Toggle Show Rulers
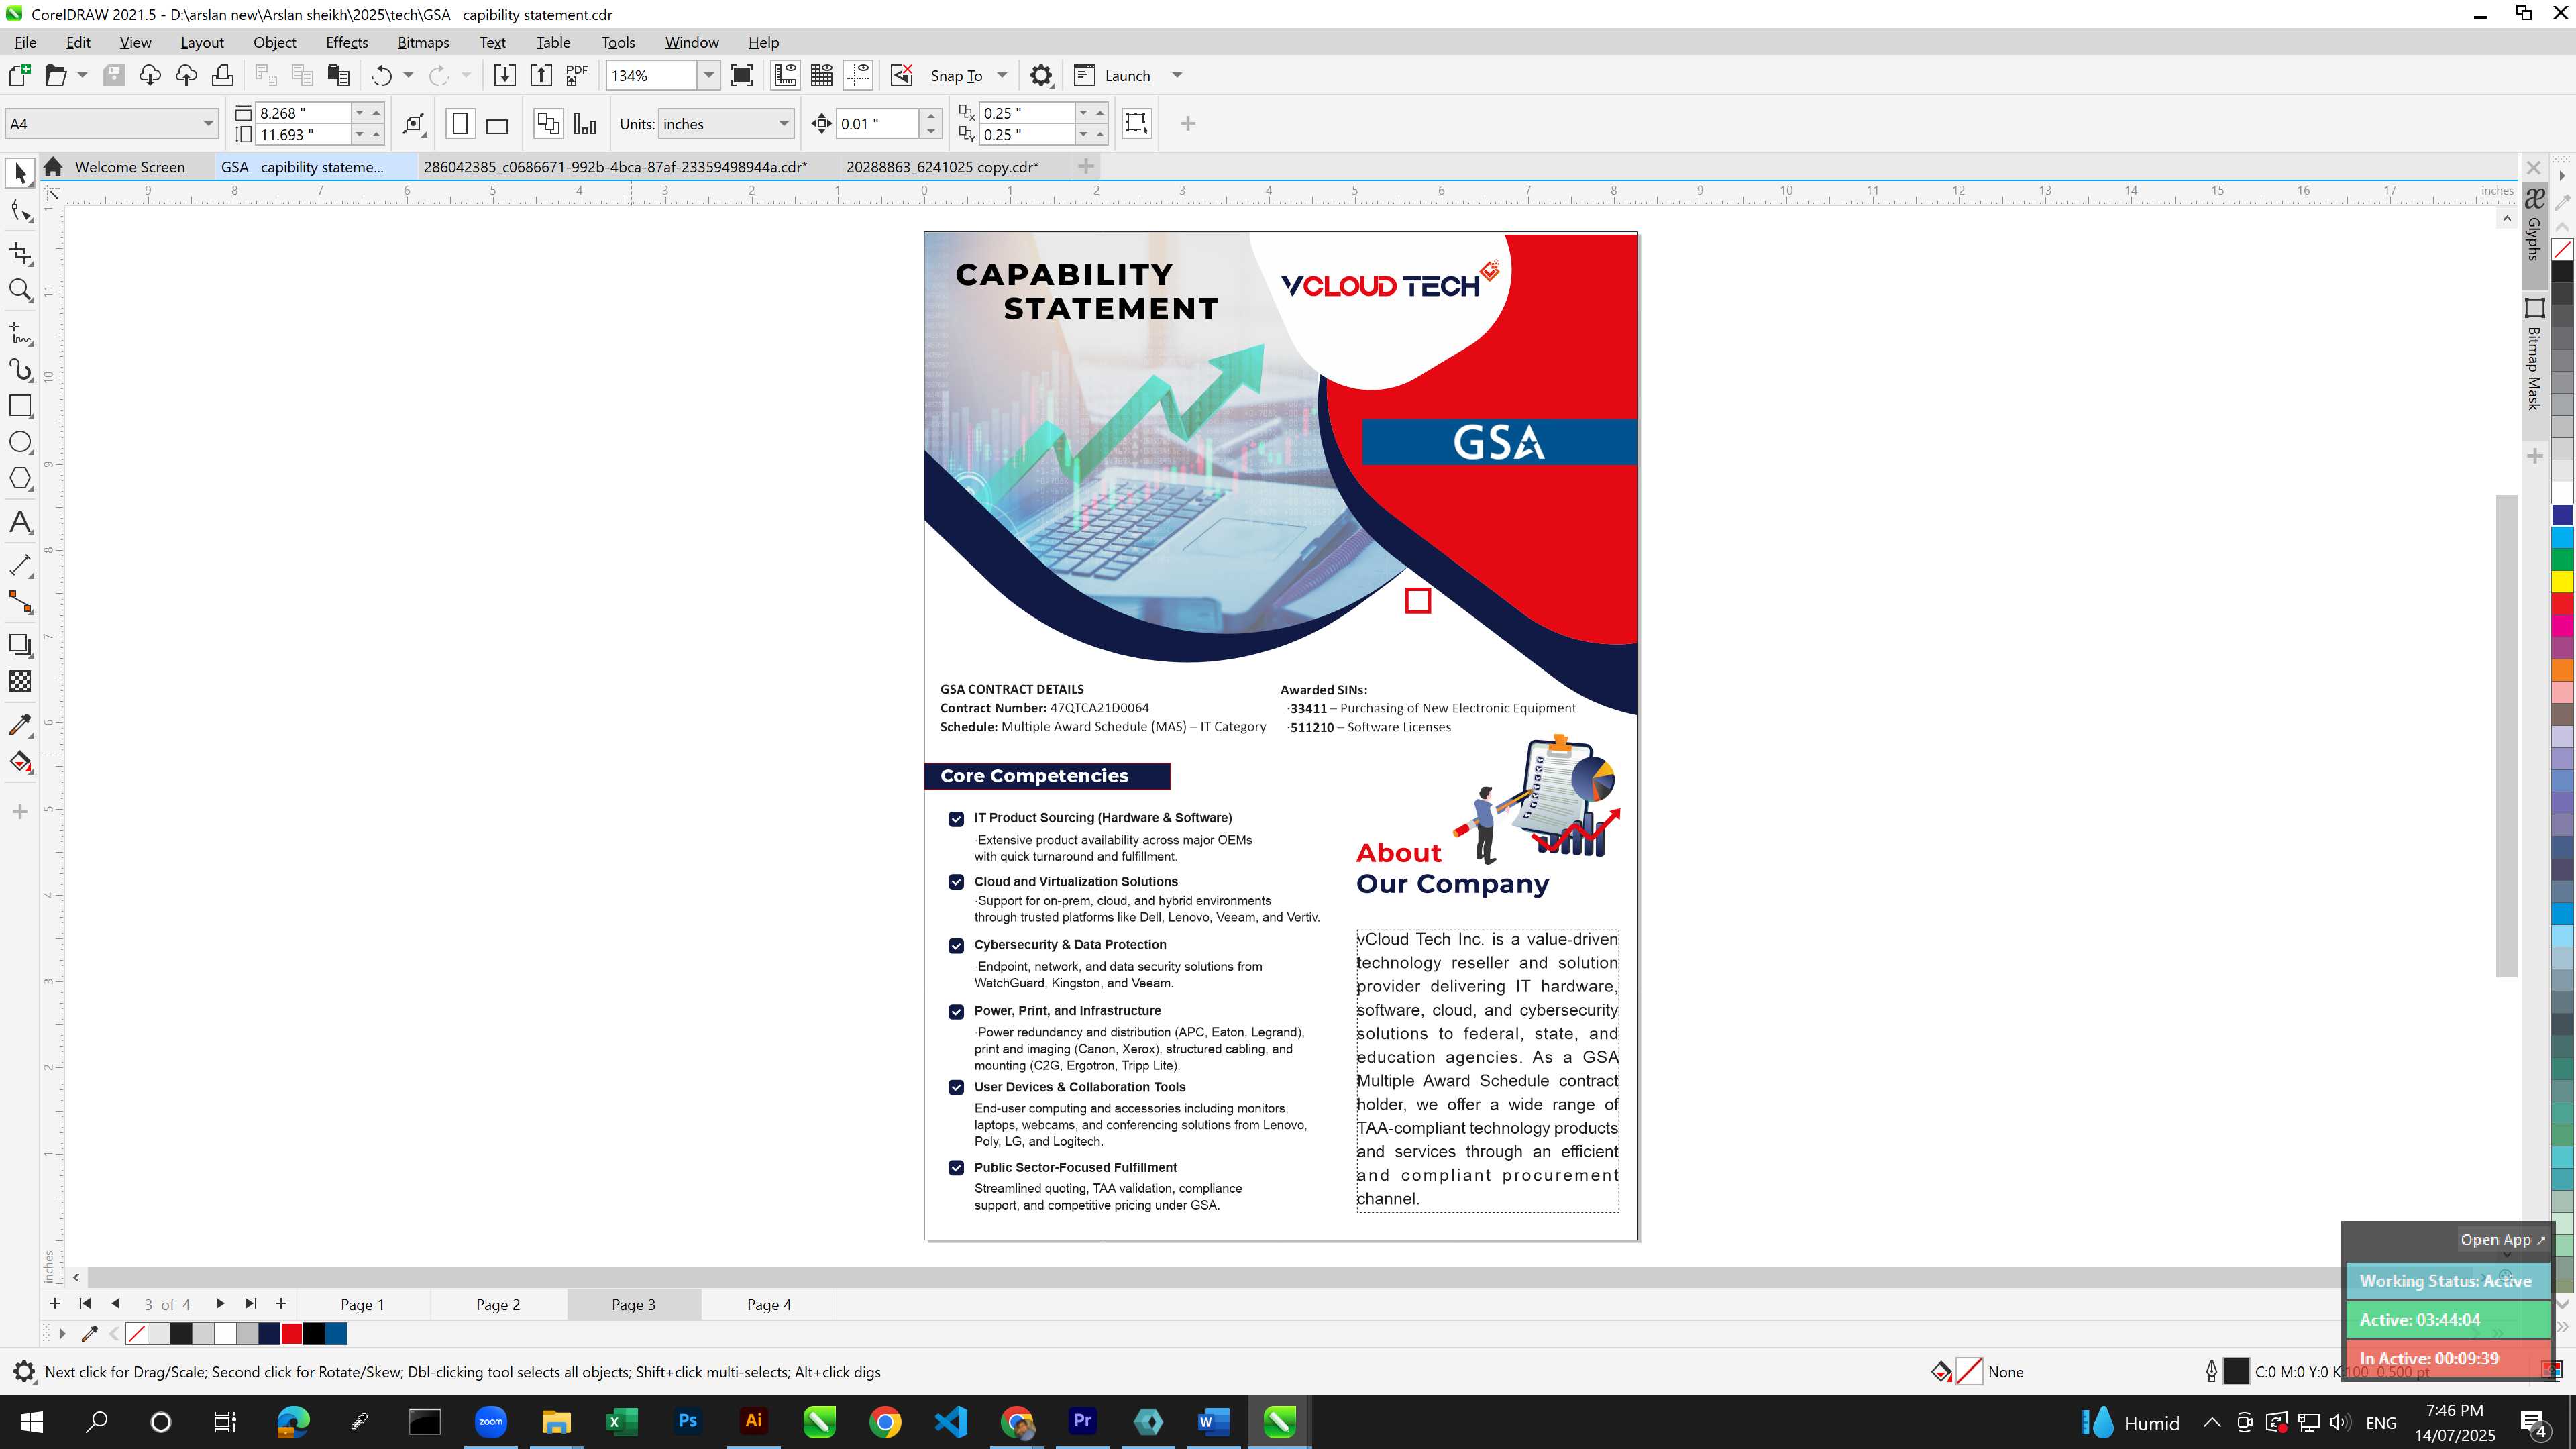Screen dimensions: 2576x1449 [x=785, y=75]
